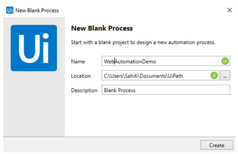Click into the Name input field
Screen dimensions: 238x154
166,61
